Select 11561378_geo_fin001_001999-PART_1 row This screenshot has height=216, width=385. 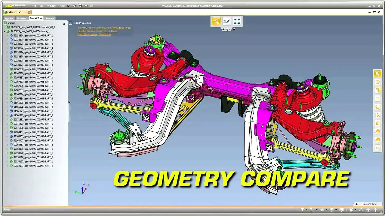[x=33, y=103]
